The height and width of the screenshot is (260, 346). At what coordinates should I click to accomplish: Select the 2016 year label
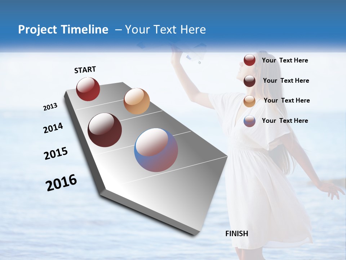(x=61, y=183)
